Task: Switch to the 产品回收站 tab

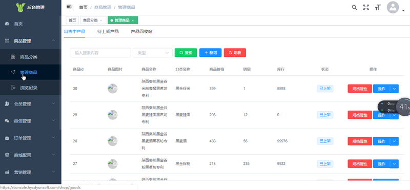Action: click(141, 32)
